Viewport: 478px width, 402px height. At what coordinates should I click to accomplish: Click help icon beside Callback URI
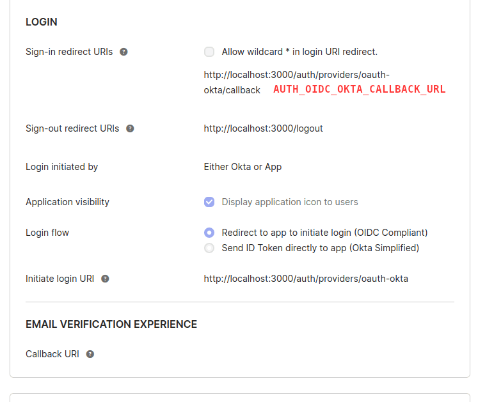90,354
